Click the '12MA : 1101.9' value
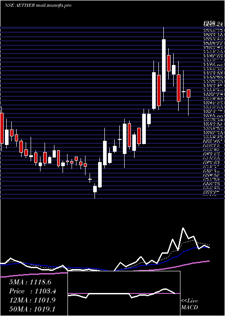 click(32, 300)
